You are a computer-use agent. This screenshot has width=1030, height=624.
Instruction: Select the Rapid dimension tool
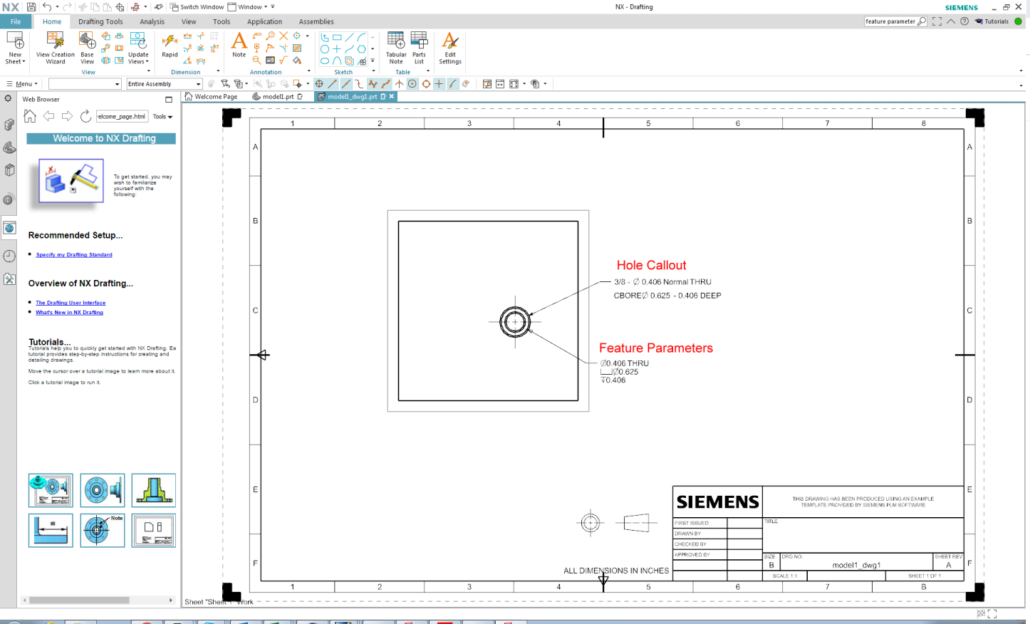170,45
